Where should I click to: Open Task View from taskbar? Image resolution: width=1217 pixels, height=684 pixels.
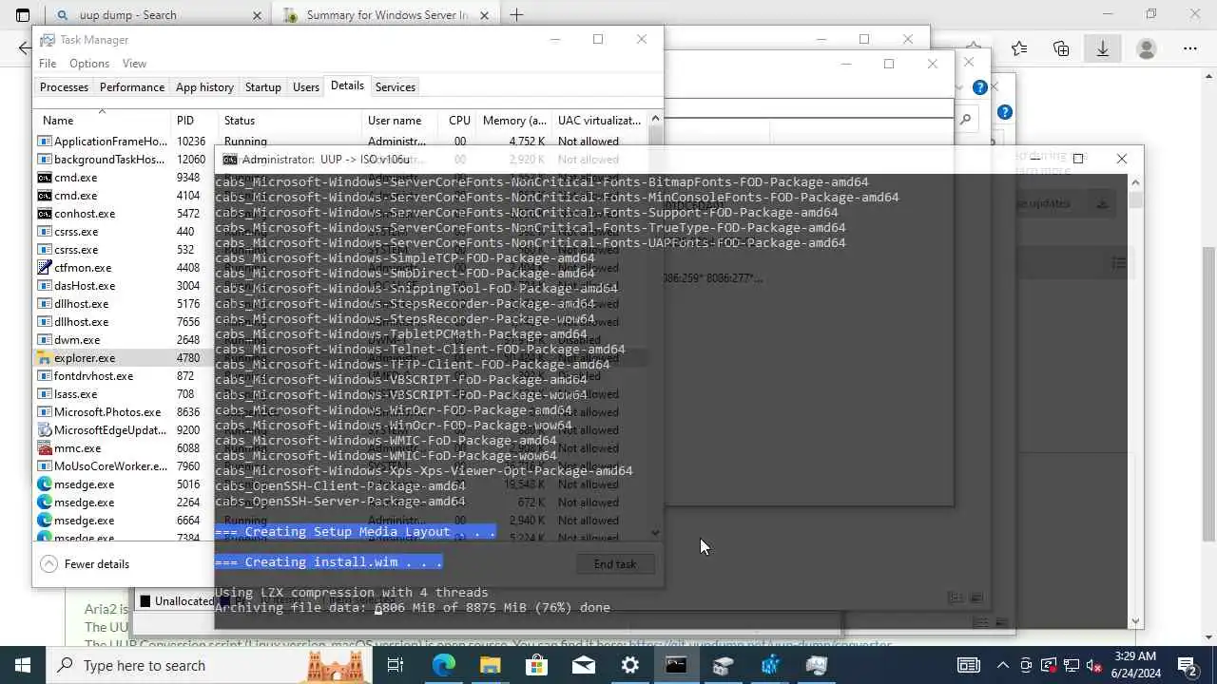[x=396, y=665]
